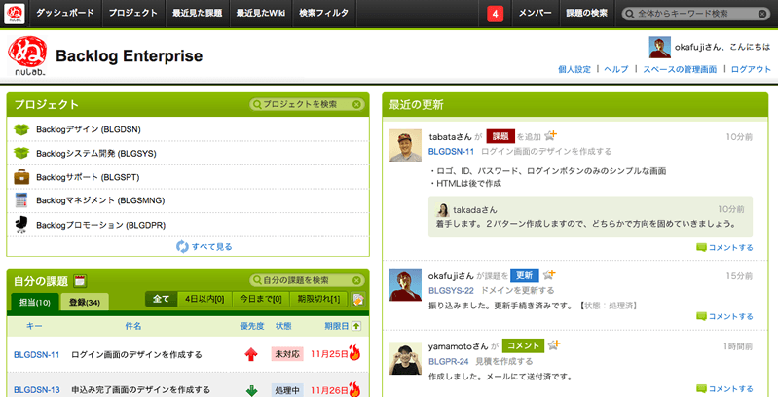Open 最近見たWiki in the top bar

[x=261, y=14]
